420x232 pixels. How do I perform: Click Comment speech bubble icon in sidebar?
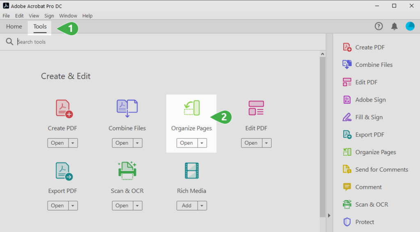pos(347,187)
